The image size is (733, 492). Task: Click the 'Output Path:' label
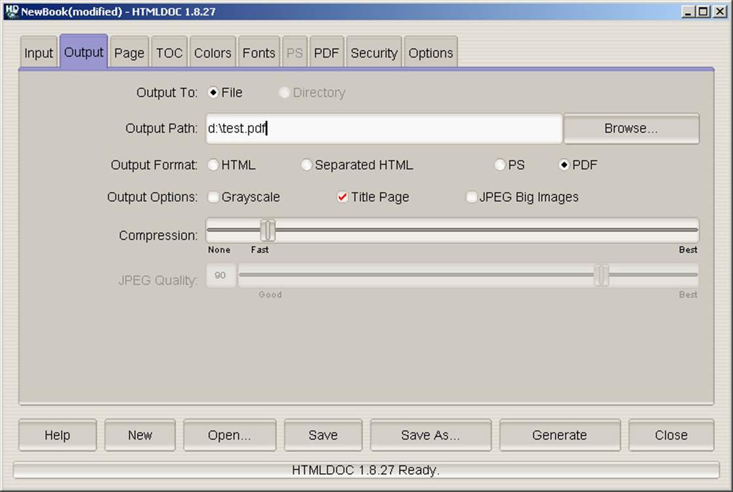(x=161, y=129)
